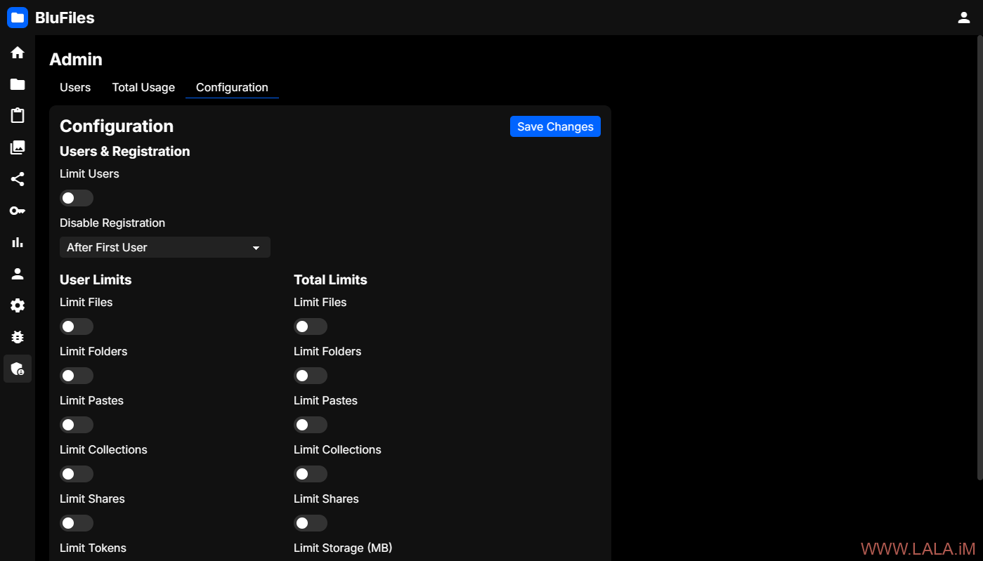Open the Shares icon in sidebar

pos(18,179)
